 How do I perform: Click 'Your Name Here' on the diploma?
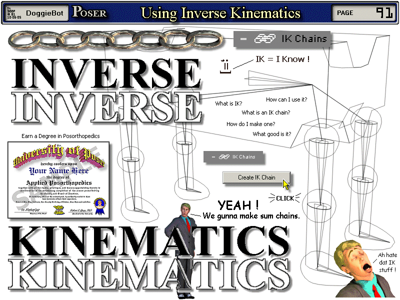point(58,170)
